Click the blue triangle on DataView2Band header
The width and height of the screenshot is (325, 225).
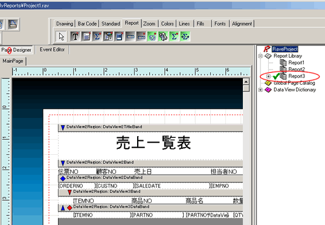click(63, 163)
